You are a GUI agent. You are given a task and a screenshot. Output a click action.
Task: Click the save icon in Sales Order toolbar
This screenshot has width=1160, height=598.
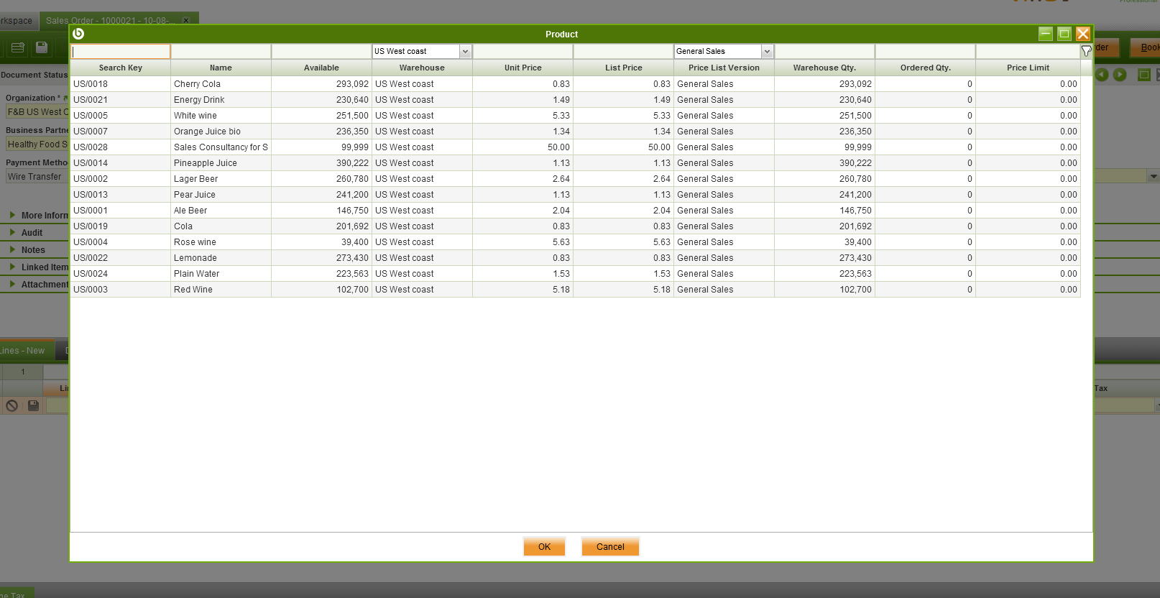(x=42, y=47)
